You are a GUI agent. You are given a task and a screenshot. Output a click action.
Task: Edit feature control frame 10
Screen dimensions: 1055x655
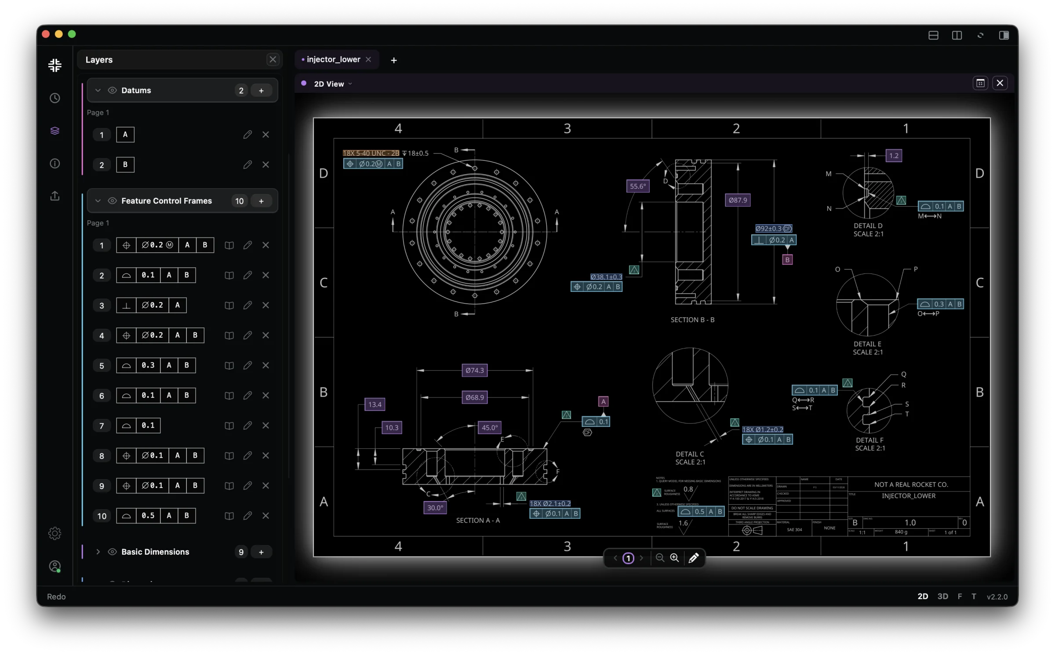pos(247,516)
